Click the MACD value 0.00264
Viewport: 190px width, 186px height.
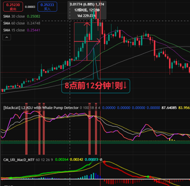point(62,160)
